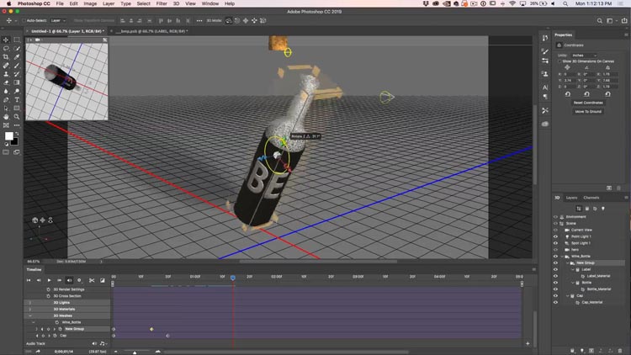
Task: Select the Lasso tool
Action: coord(7,48)
